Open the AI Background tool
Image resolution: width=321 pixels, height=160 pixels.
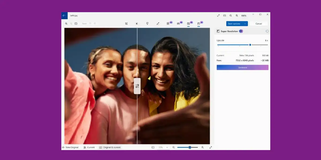(x=178, y=23)
